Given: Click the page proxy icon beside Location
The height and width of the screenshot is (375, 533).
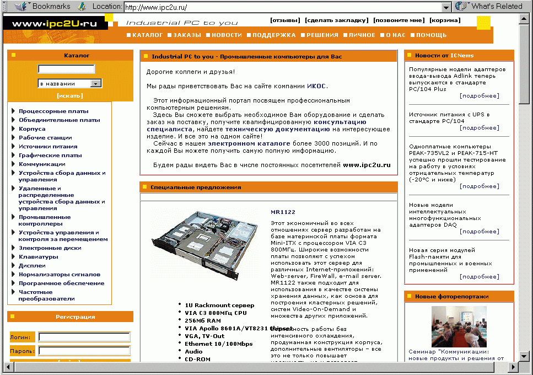Looking at the screenshot, I should point(82,6).
